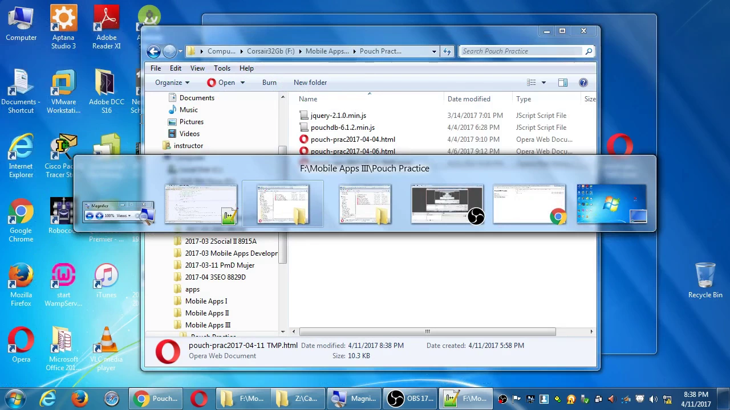Viewport: 730px width, 410px height.
Task: Open the Recycle Bin on the desktop
Action: (x=705, y=281)
